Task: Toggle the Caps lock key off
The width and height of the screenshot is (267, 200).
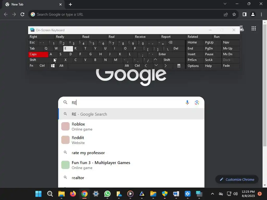Action: tap(38, 54)
